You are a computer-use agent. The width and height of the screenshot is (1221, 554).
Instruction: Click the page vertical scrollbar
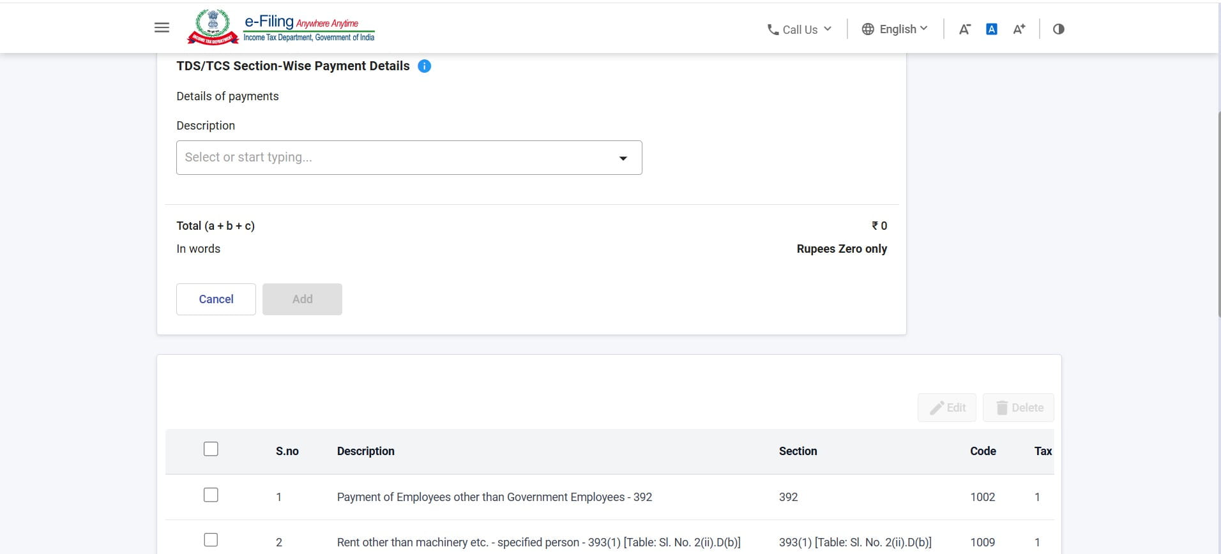click(x=1218, y=214)
